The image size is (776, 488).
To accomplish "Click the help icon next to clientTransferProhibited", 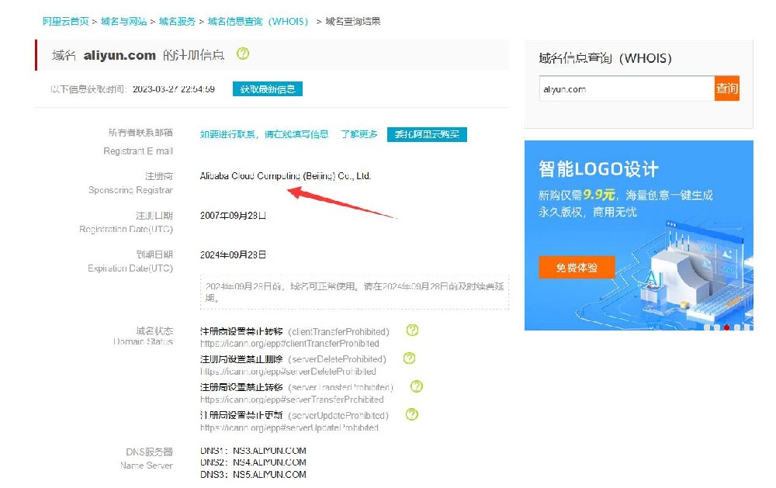I will pos(412,331).
